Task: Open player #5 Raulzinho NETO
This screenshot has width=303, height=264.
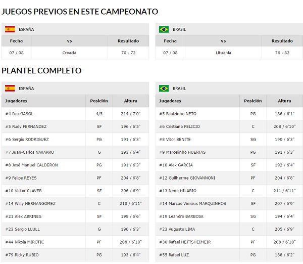Action: (178, 114)
